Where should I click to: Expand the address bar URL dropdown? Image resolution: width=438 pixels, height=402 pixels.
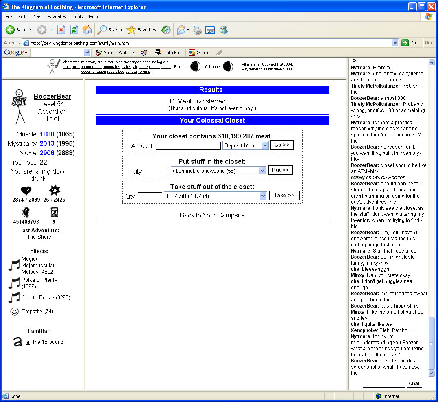tap(395, 43)
